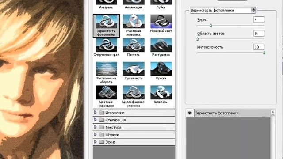Screen dimensions: 283x159
Task: Open the Зернистость фотопленки filter dropdown
Action: click(x=223, y=10)
